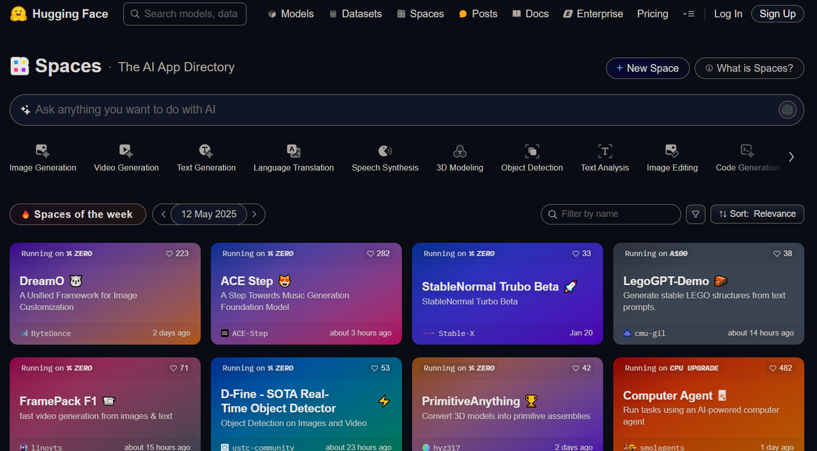Click the Image Generation category icon
The height and width of the screenshot is (451, 817).
(42, 150)
